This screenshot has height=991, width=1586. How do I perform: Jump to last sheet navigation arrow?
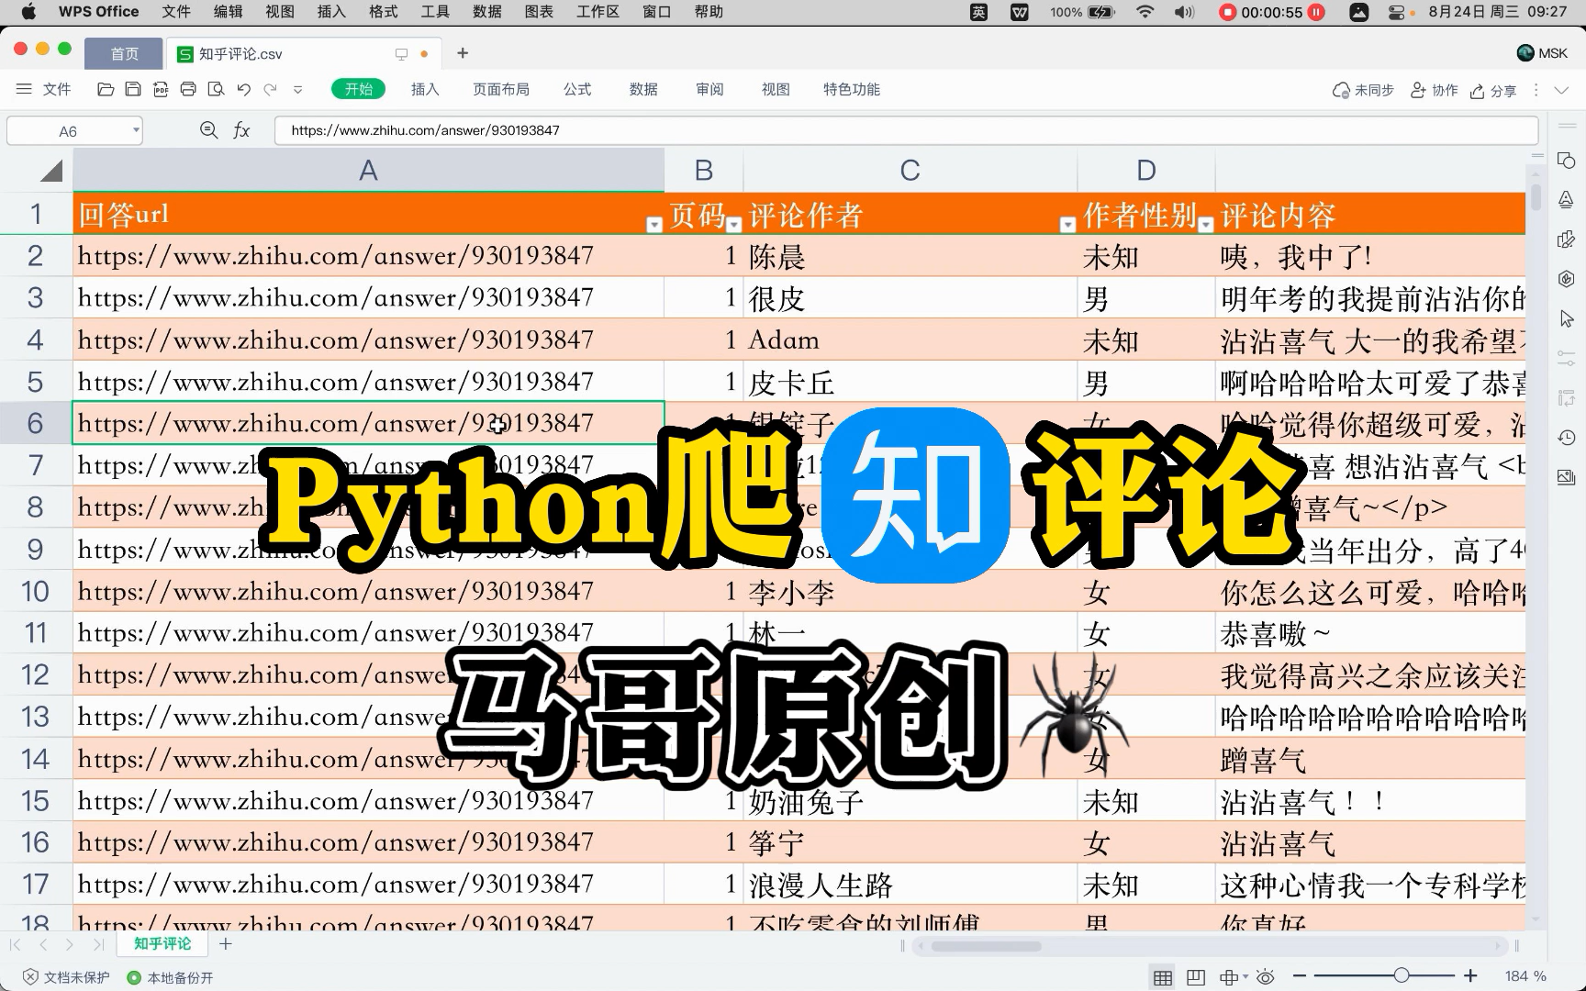pyautogui.click(x=98, y=944)
